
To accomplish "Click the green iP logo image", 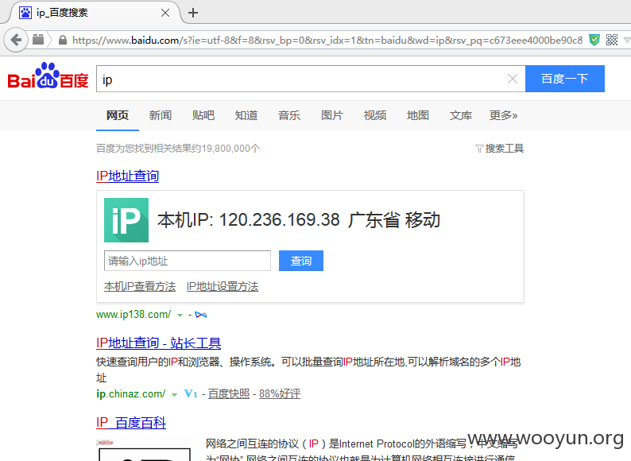I will [x=126, y=220].
